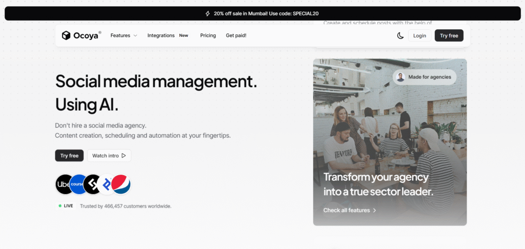
Task: Click the agency team photo card
Action: coord(390,133)
